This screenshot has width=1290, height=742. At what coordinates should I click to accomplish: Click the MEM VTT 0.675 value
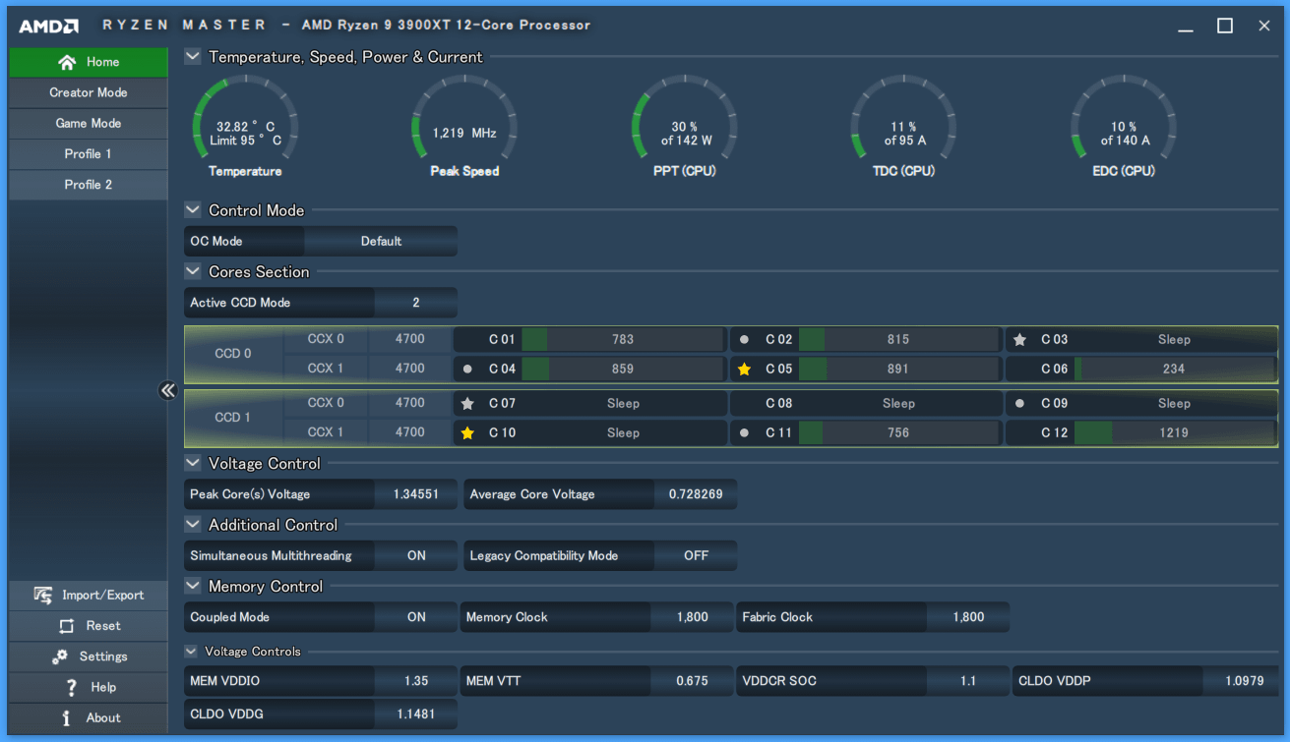692,680
